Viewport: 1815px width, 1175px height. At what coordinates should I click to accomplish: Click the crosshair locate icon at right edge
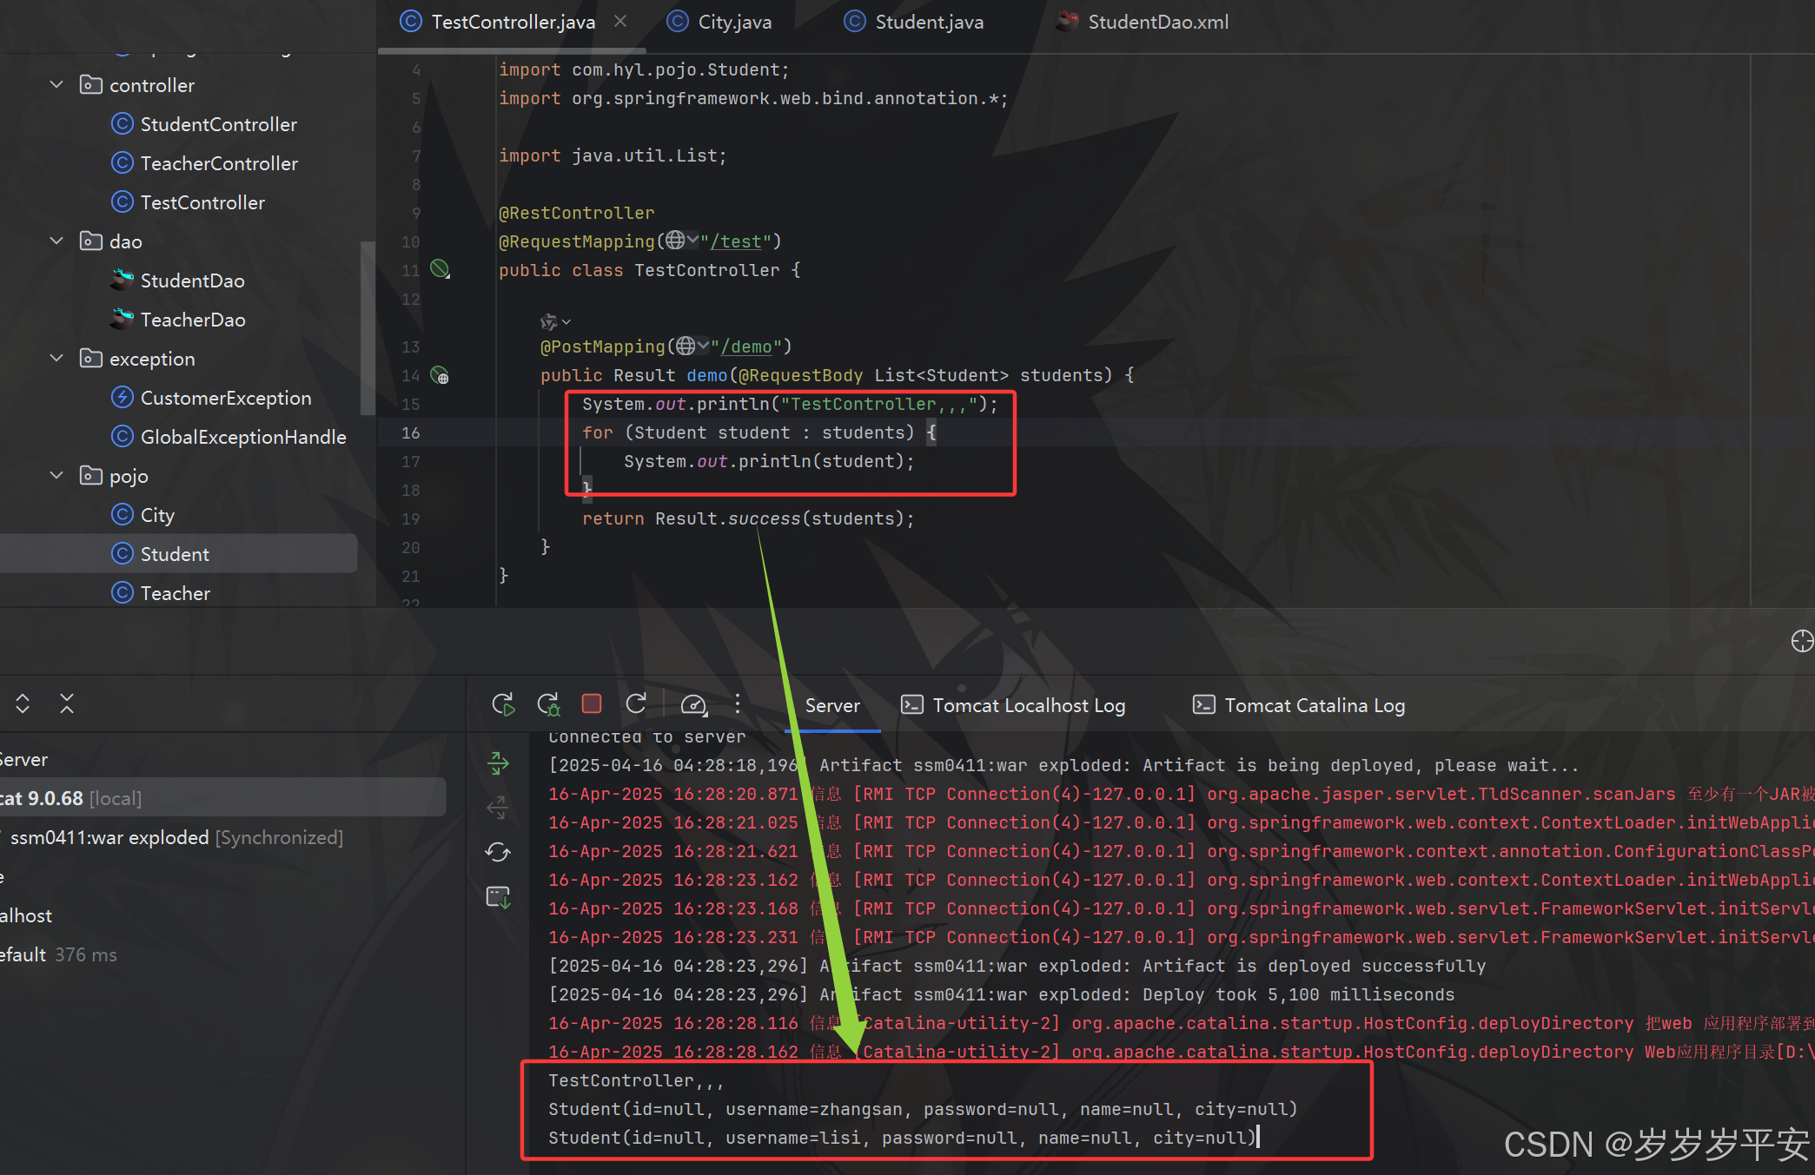pos(1802,641)
